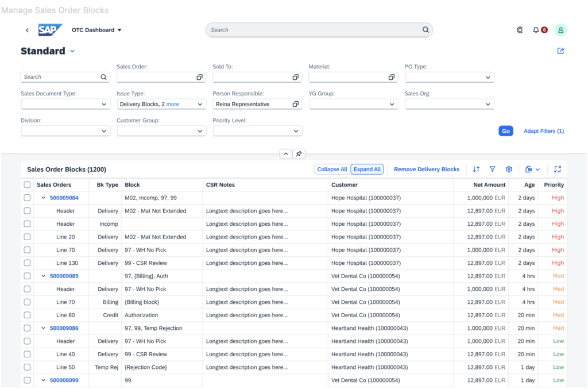588x389 pixels.
Task: Open sales order 500008099 link
Action: (64, 380)
